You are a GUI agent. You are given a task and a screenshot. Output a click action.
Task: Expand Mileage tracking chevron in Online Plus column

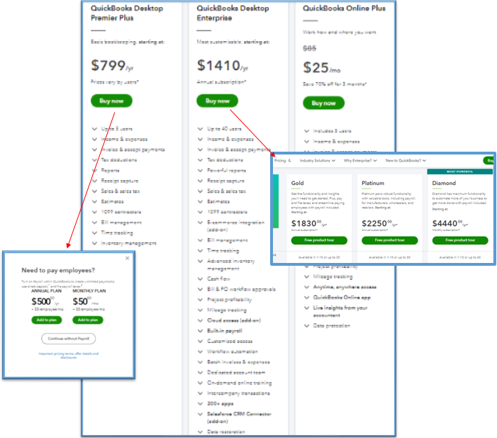point(306,276)
